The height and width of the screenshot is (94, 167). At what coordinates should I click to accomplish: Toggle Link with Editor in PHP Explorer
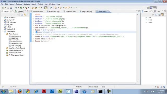[25, 15]
